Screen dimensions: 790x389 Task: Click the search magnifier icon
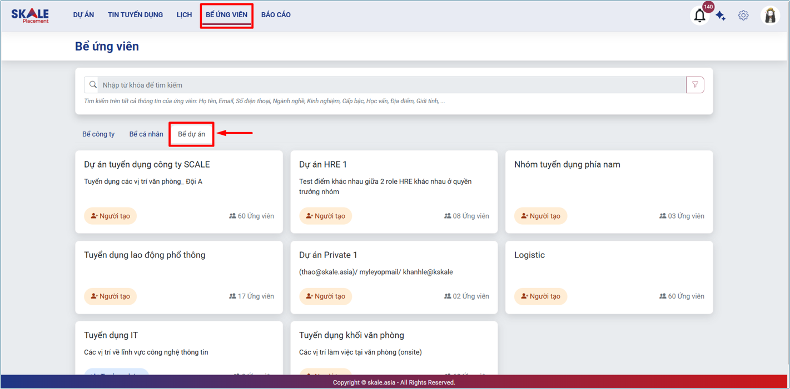coord(93,85)
